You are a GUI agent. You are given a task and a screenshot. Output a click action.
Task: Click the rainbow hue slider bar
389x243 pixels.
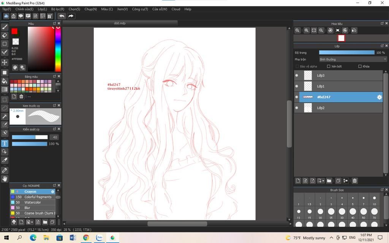(58, 49)
